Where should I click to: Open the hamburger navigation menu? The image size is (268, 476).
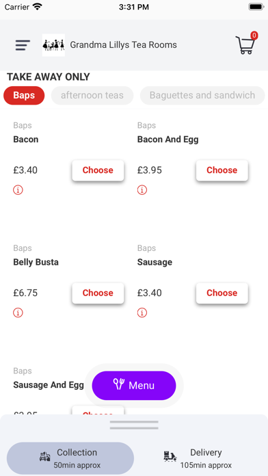(x=23, y=45)
